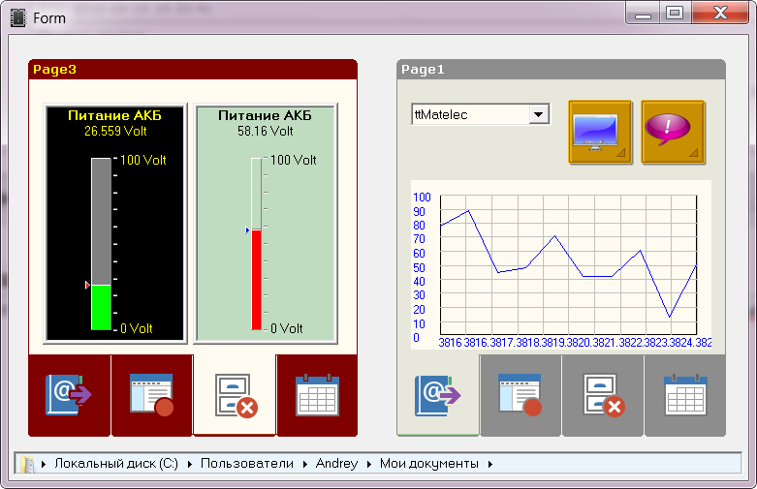757x489 pixels.
Task: Expand the arrow before 'Мои документы' breadcrumb
Action: coord(369,464)
